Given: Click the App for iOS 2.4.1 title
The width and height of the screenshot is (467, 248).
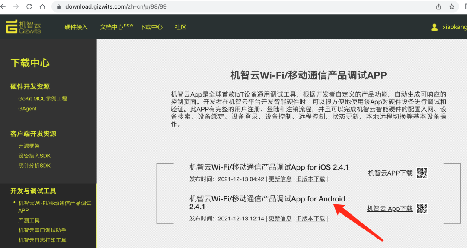Looking at the screenshot, I should [x=269, y=167].
